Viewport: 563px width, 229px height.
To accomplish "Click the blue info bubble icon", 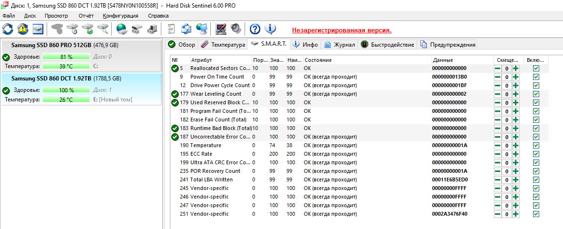I will click(270, 29).
